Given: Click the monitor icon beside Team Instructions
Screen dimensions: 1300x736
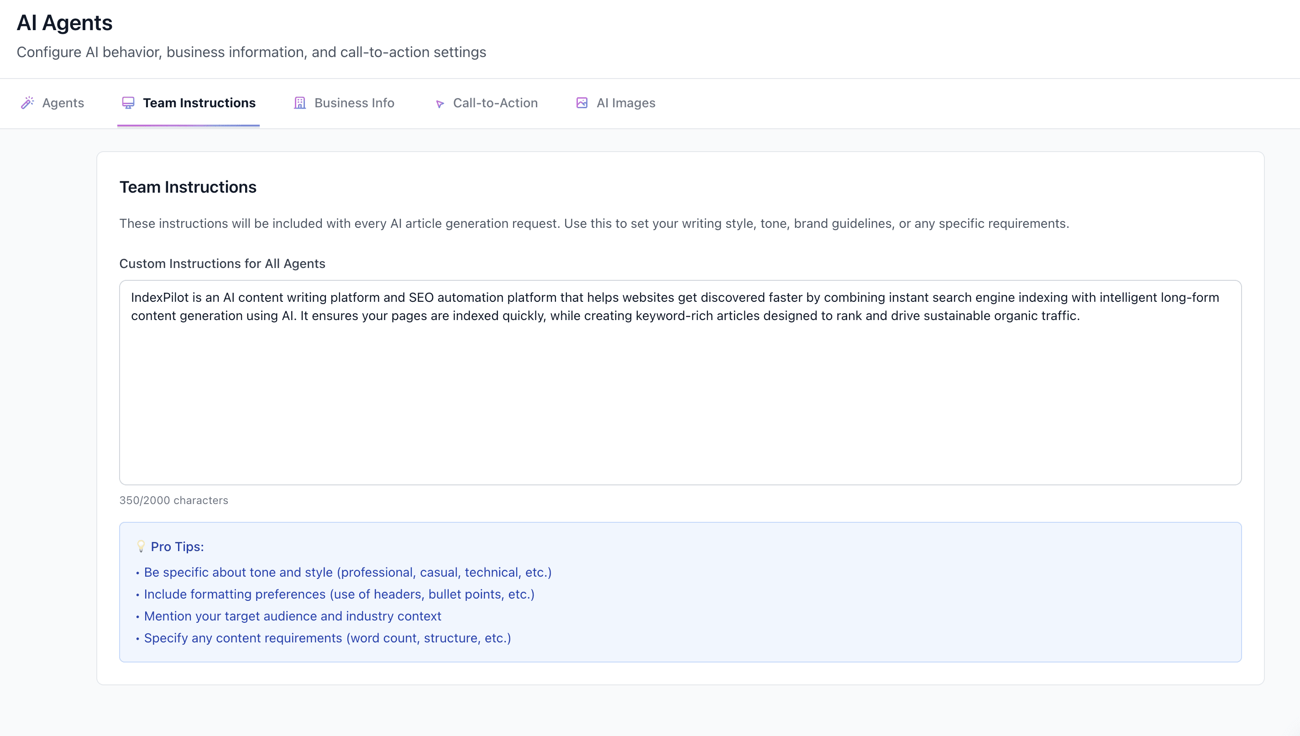Looking at the screenshot, I should [128, 103].
